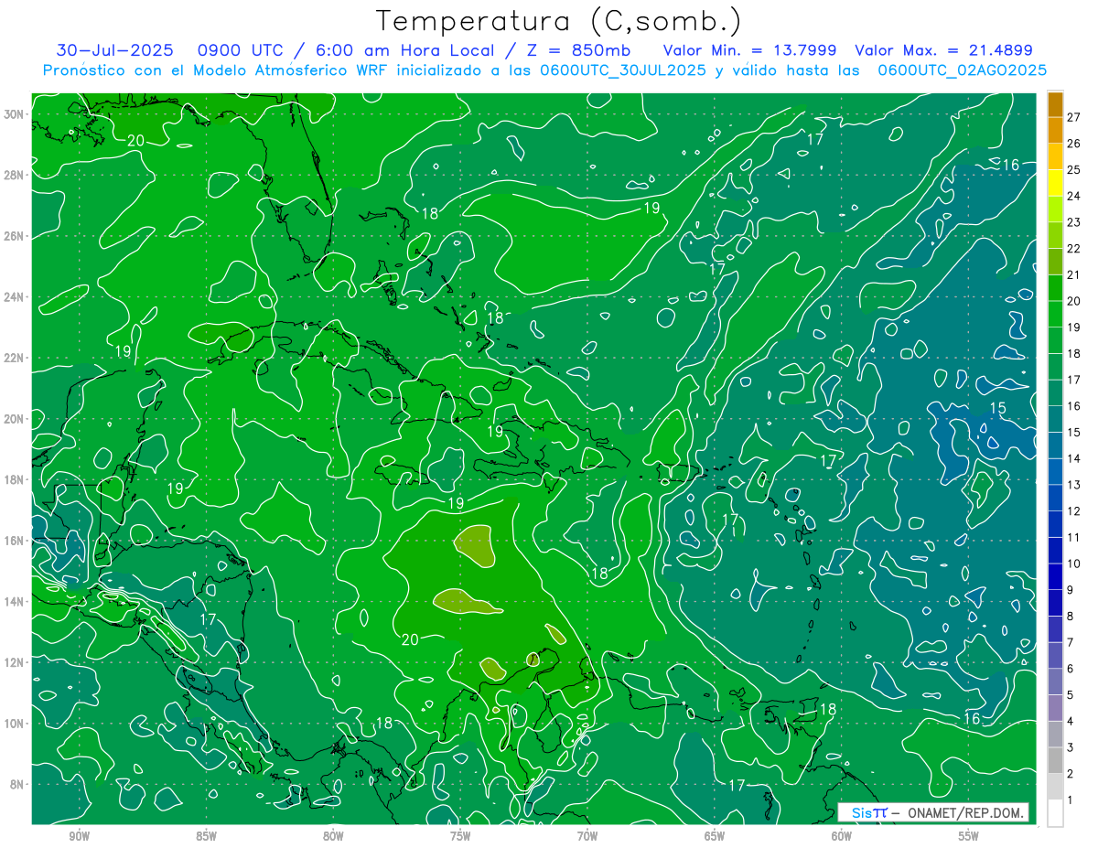The image size is (1098, 848).
Task: Click the '22N' latitude axis label
Action: pyautogui.click(x=14, y=358)
